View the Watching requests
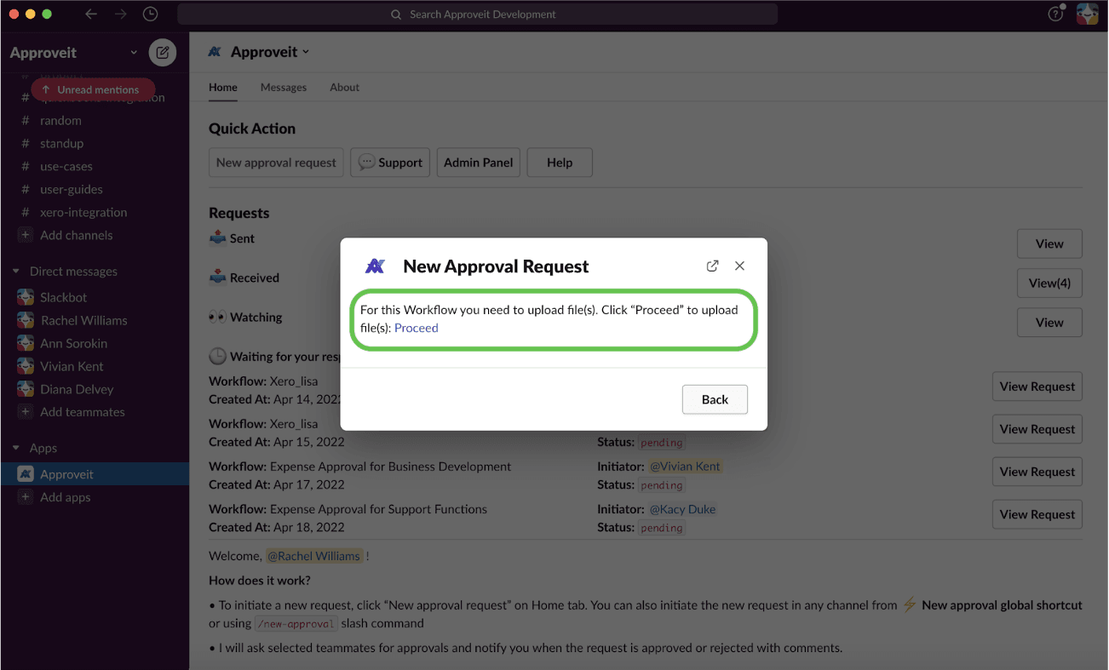Screen dimensions: 1109x670 tap(1049, 323)
